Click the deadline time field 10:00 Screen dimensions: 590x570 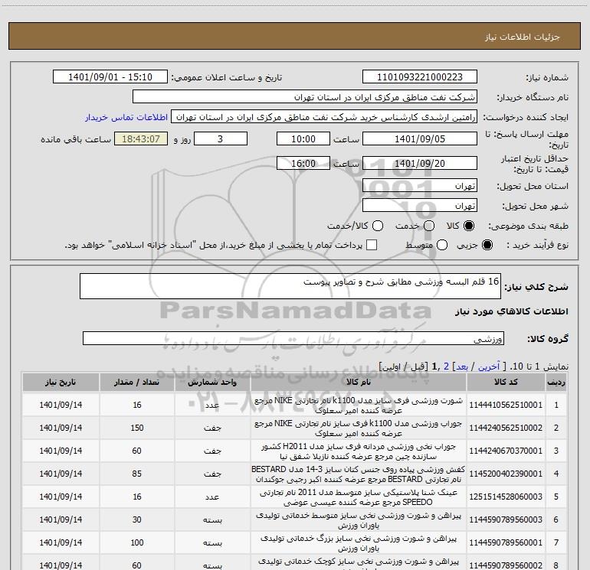point(303,138)
